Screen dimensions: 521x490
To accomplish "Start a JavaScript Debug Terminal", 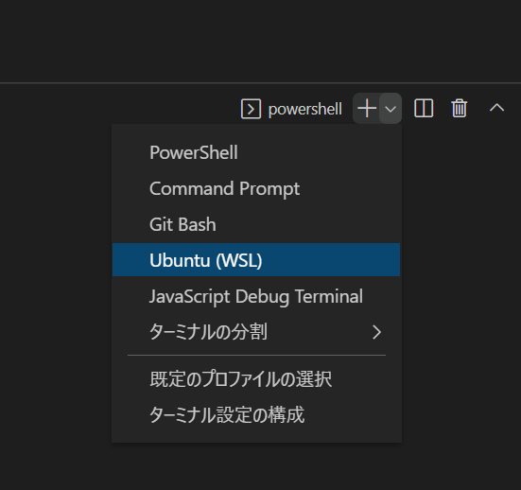I will [256, 296].
